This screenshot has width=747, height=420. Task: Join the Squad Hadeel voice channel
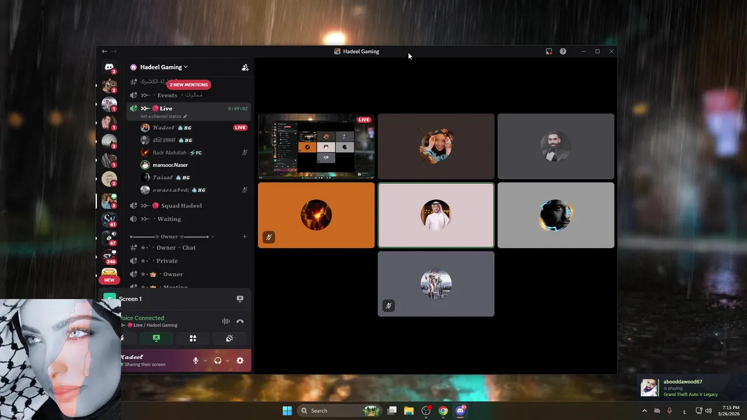pos(189,205)
